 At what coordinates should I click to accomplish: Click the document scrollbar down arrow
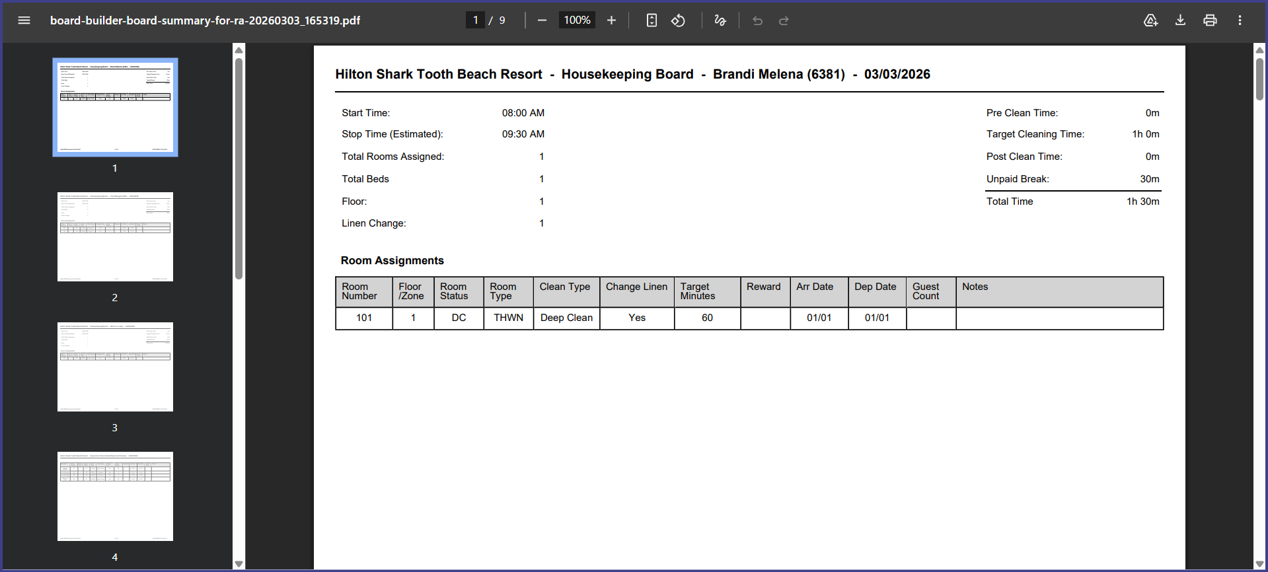[1259, 564]
